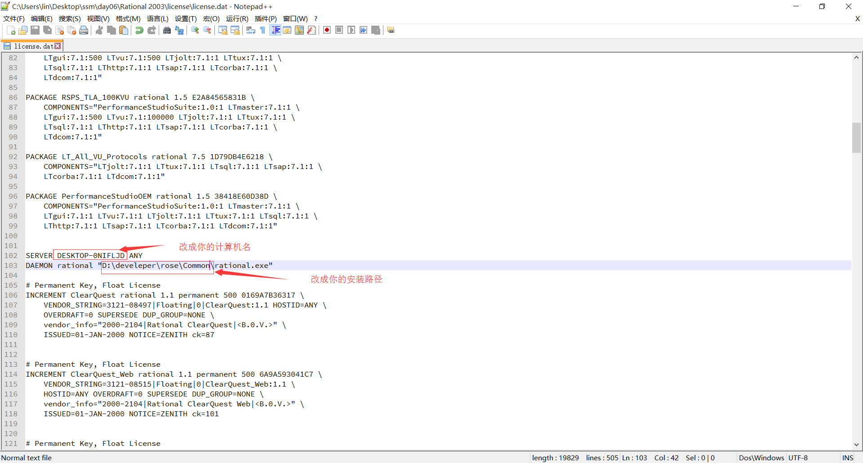This screenshot has height=463, width=863.
Task: Copy selection using toolbar Copy icon
Action: (x=111, y=30)
